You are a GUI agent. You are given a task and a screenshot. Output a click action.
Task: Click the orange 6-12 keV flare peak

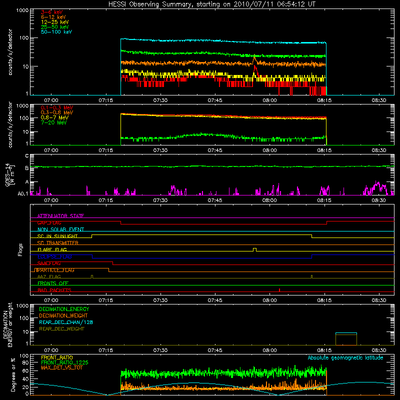tap(254, 59)
